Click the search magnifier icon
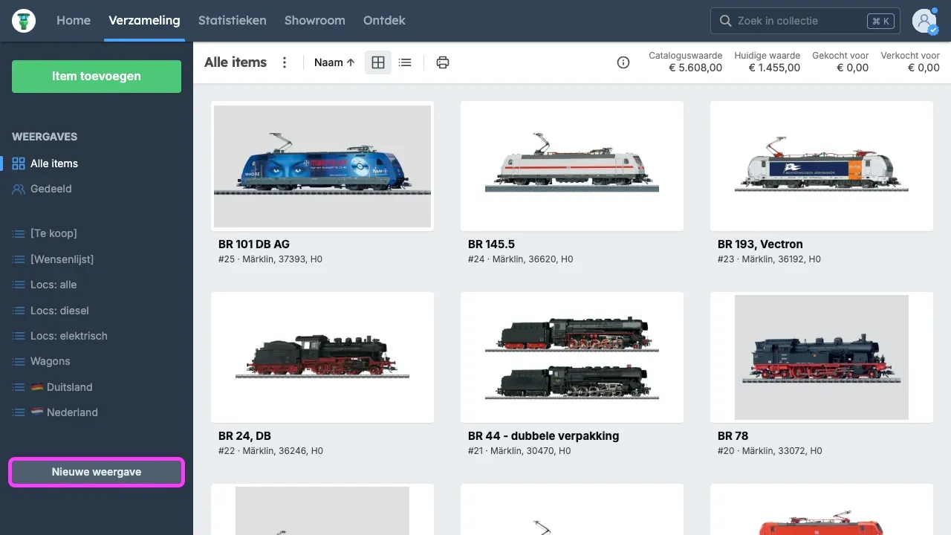 click(725, 21)
